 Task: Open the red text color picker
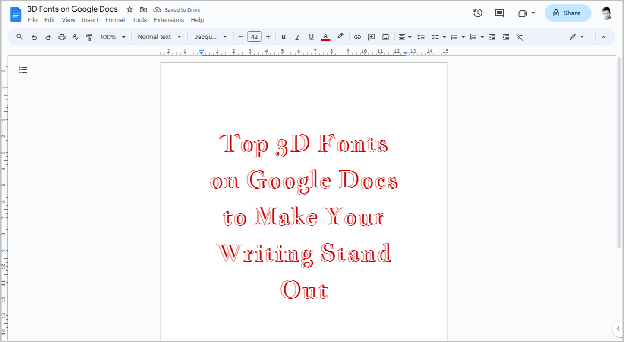click(x=325, y=37)
